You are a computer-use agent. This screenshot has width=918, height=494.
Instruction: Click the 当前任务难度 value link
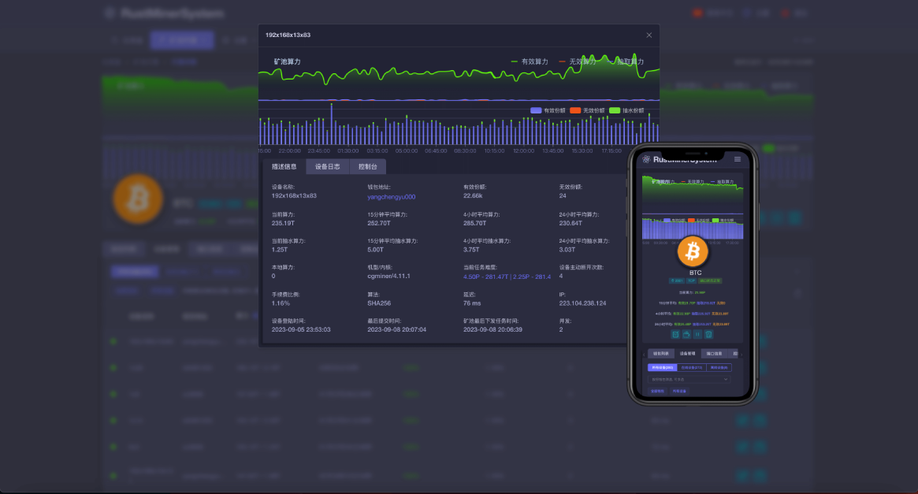[x=507, y=277]
